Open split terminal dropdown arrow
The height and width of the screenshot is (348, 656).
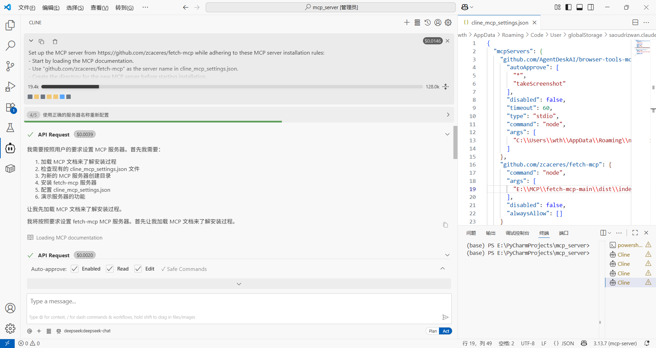pos(610,233)
